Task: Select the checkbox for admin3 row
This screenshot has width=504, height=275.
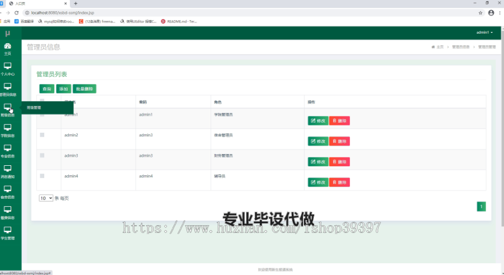Action: (x=42, y=155)
